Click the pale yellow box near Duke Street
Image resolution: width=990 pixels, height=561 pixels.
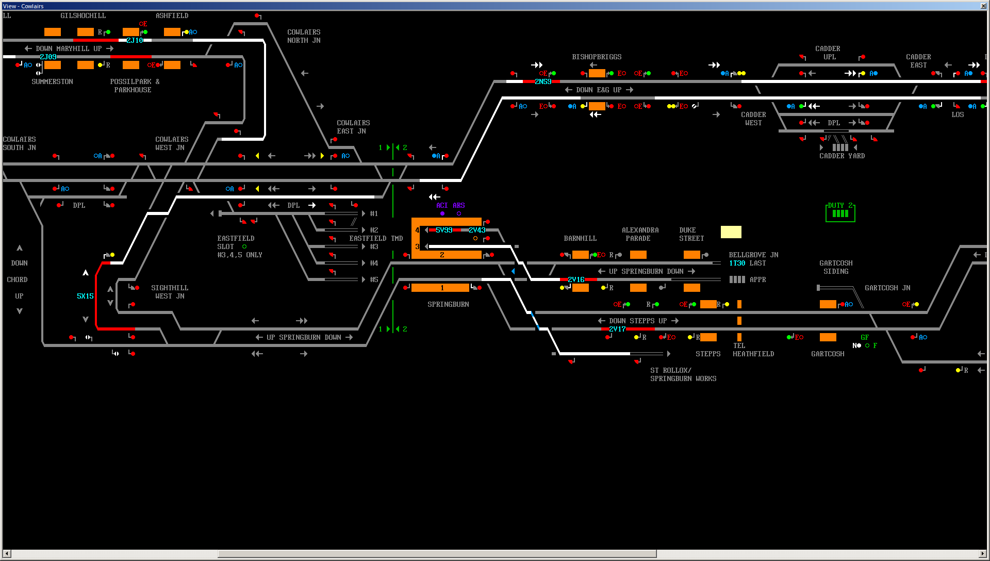[731, 232]
